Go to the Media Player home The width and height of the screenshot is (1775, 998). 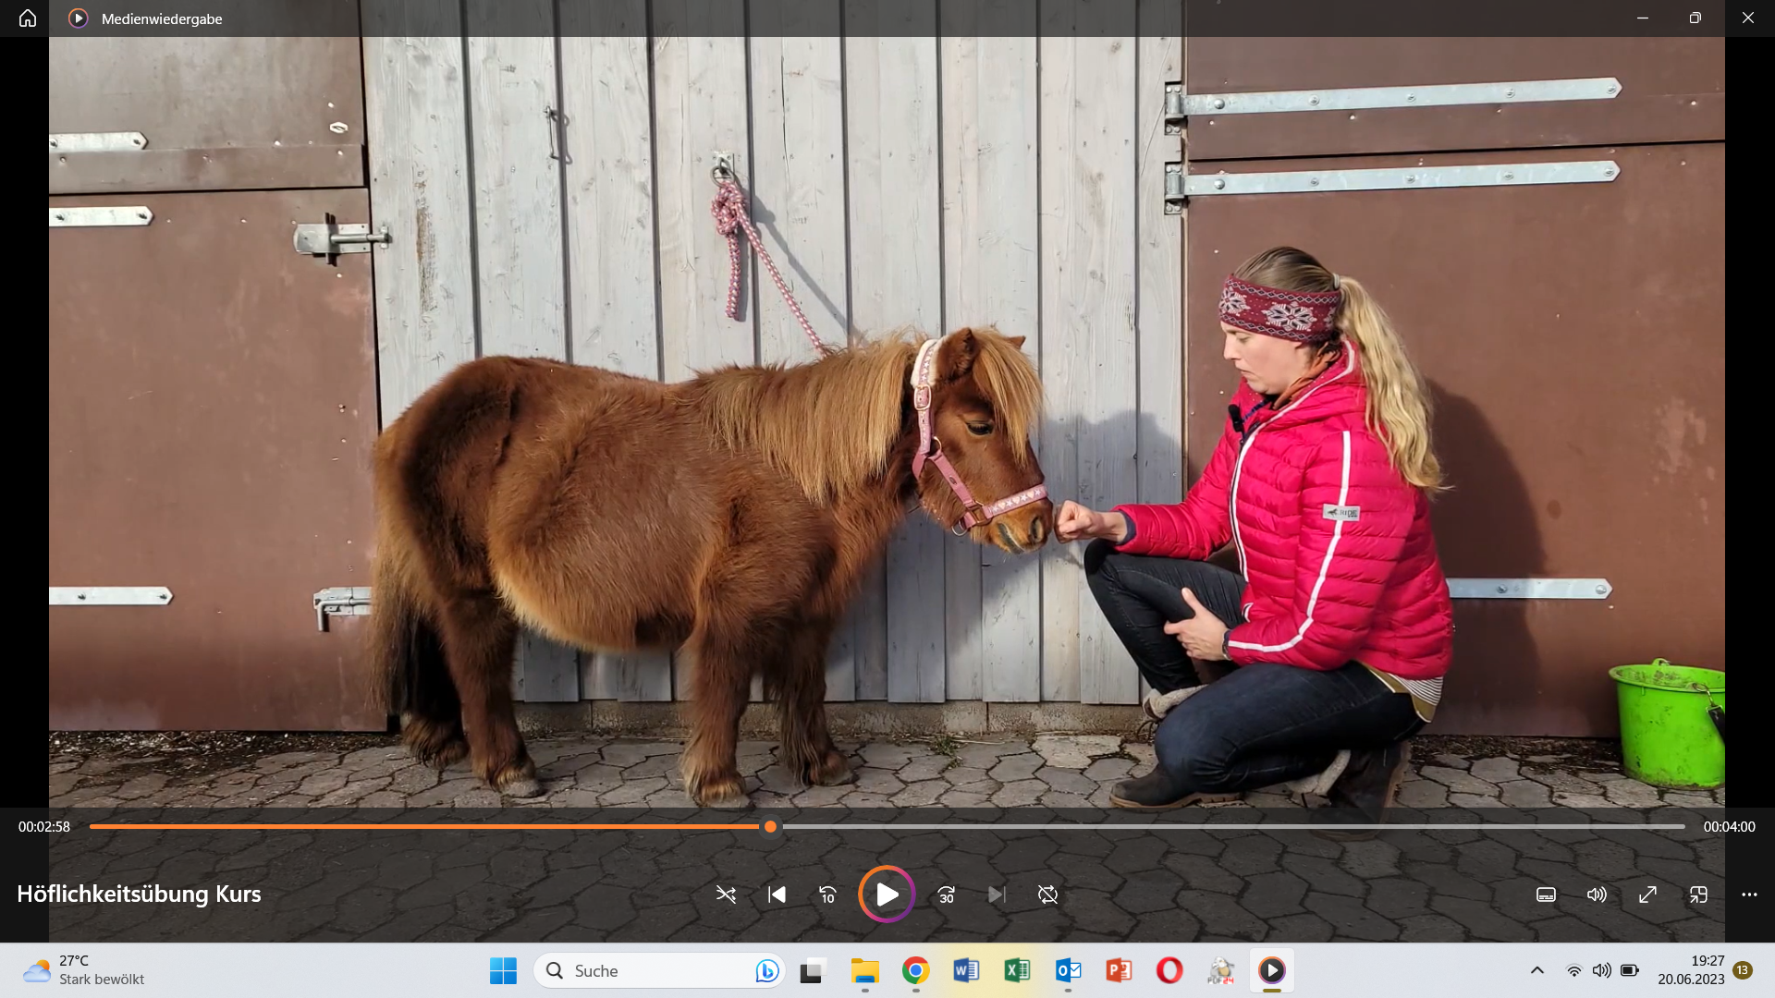[x=28, y=18]
